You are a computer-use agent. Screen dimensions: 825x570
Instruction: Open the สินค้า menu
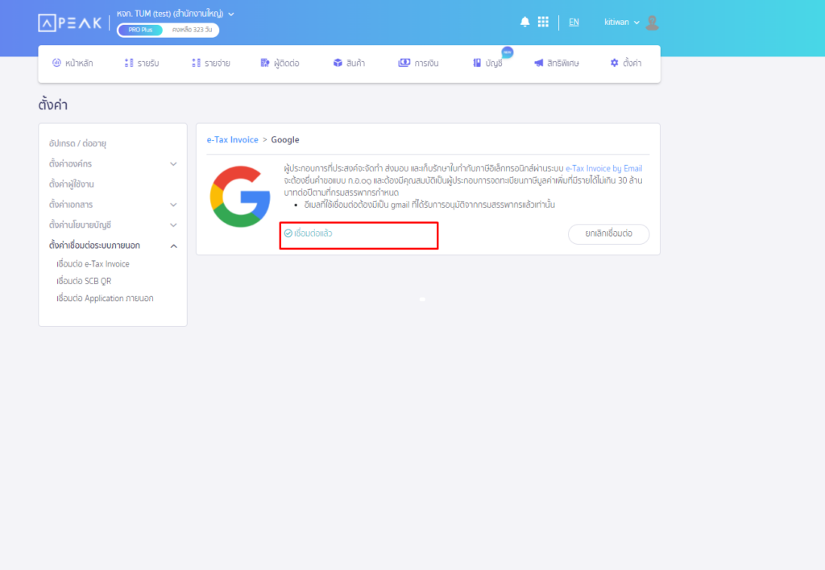[350, 63]
